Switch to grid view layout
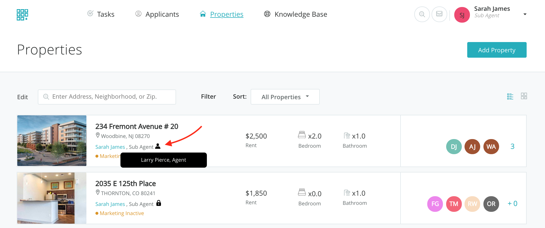Screen dimensions: 545x228 pyautogui.click(x=524, y=96)
